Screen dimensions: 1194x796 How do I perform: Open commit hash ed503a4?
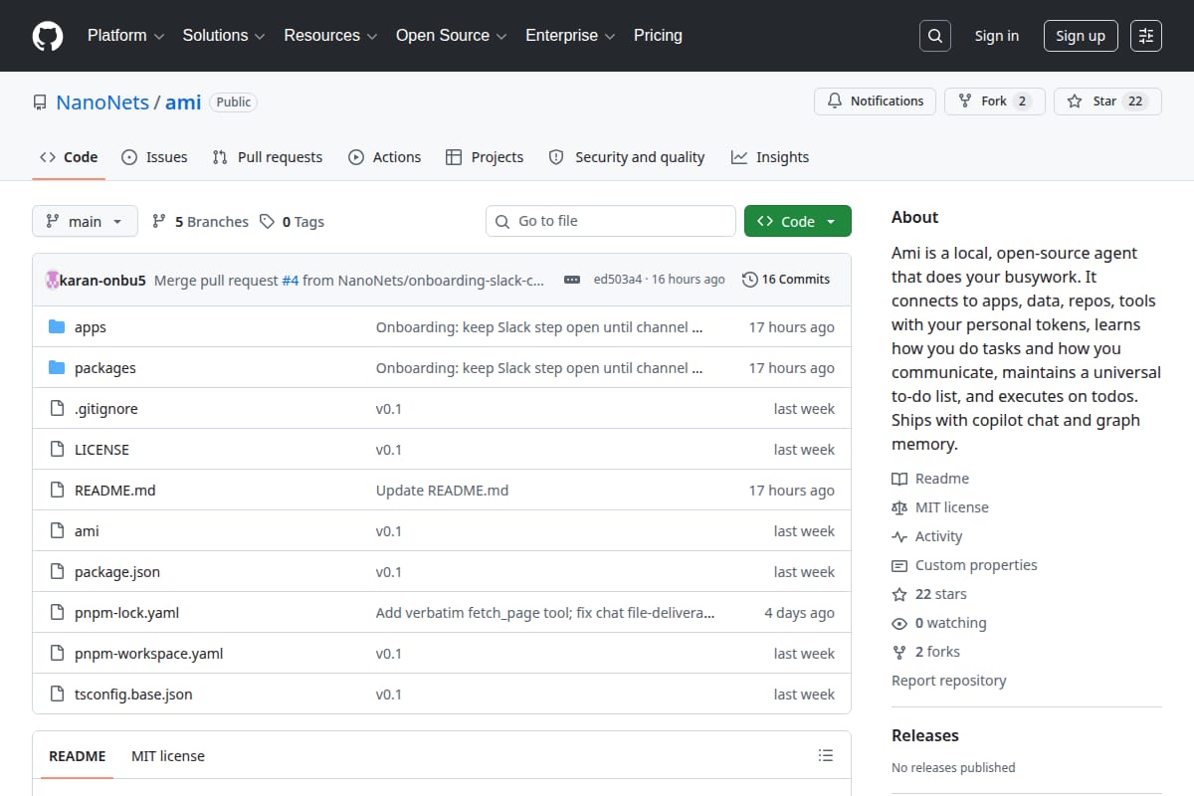618,280
